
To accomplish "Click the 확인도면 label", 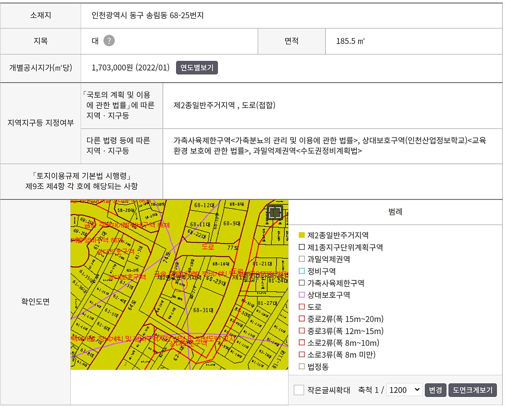I will click(x=35, y=302).
